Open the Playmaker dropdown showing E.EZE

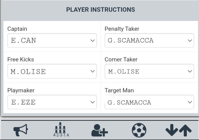[52, 102]
